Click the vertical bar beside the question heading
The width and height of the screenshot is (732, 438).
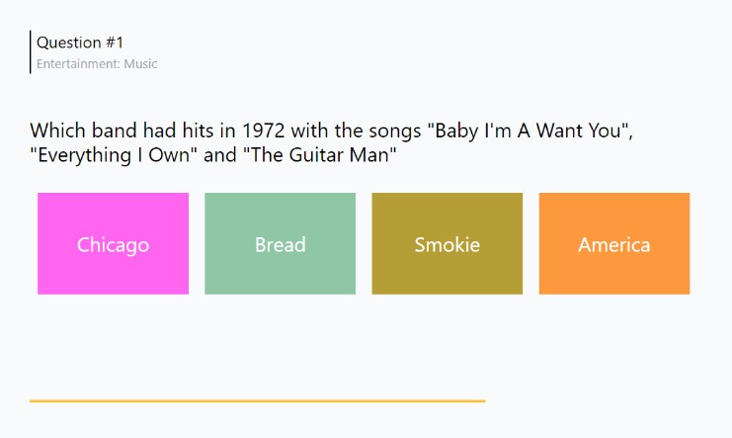[x=31, y=52]
